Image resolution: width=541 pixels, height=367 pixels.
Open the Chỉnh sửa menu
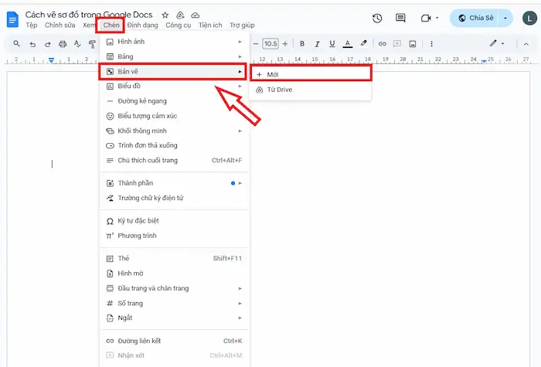tap(60, 25)
